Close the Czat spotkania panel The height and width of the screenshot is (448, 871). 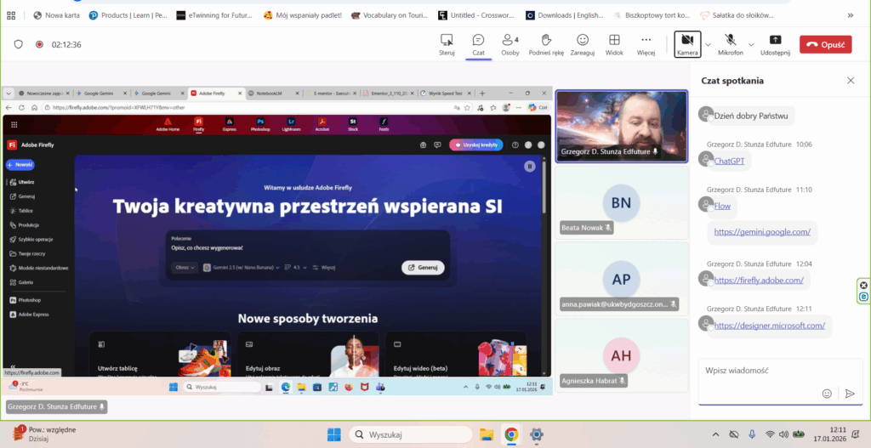coord(851,80)
